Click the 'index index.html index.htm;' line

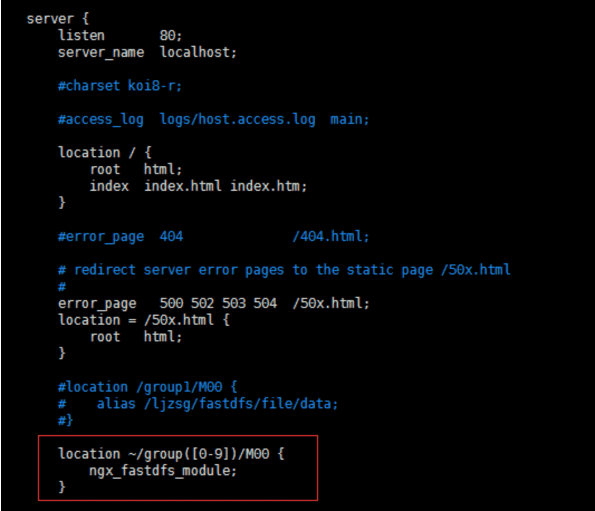(x=198, y=186)
